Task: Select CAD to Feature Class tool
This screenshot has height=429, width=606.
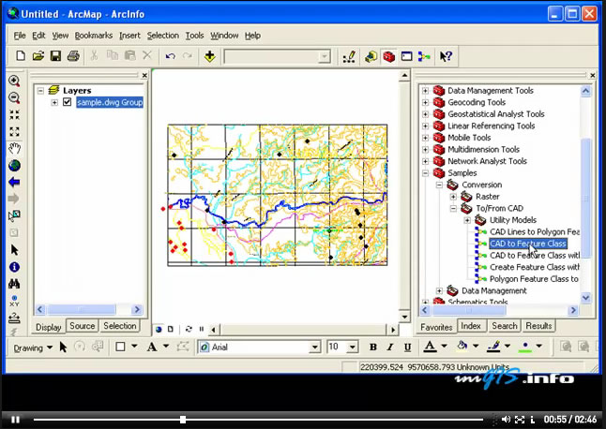Action: (527, 244)
